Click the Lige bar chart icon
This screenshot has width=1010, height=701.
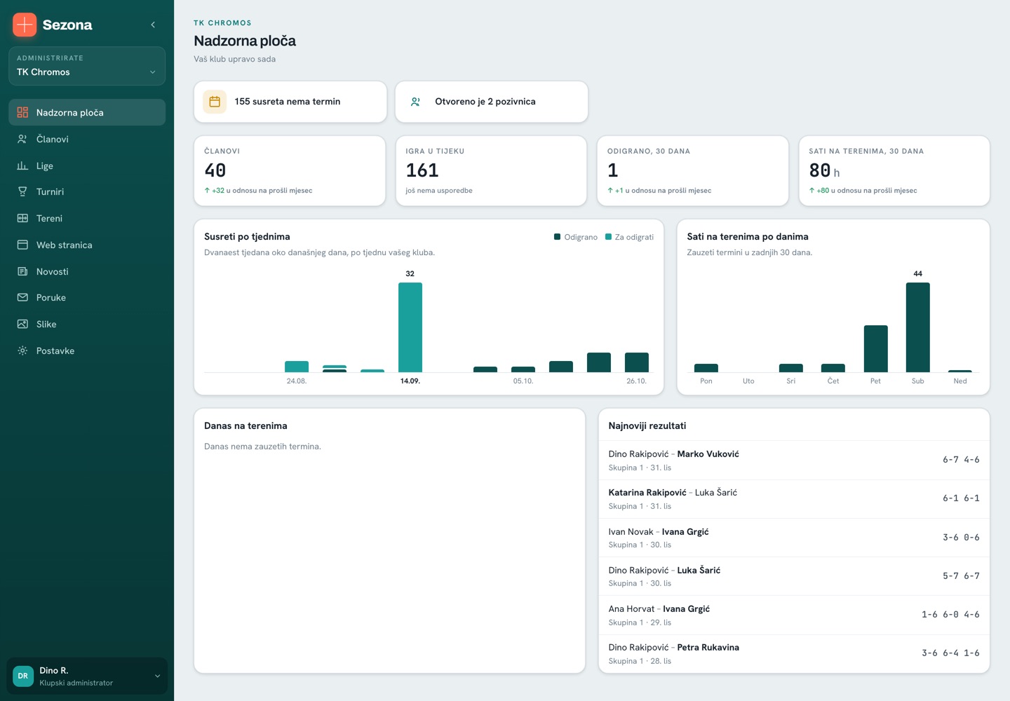pyautogui.click(x=22, y=165)
